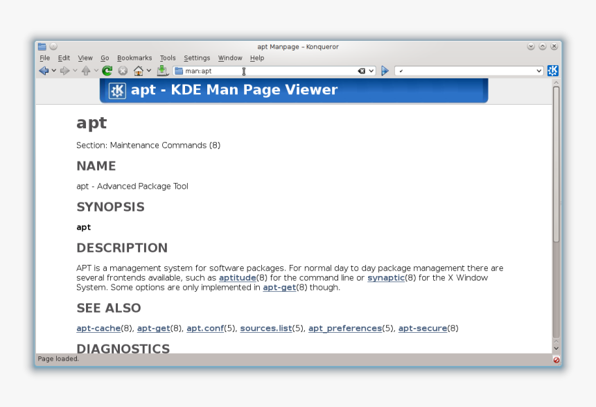Click the bottom scroll down arrow of scrollbar
596x407 pixels.
pyautogui.click(x=556, y=349)
